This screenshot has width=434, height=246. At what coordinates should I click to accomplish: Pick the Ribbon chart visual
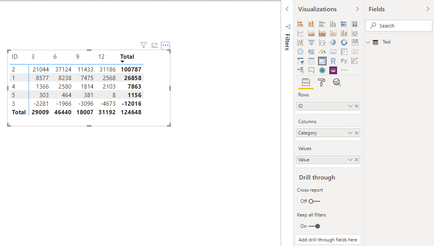click(355, 33)
